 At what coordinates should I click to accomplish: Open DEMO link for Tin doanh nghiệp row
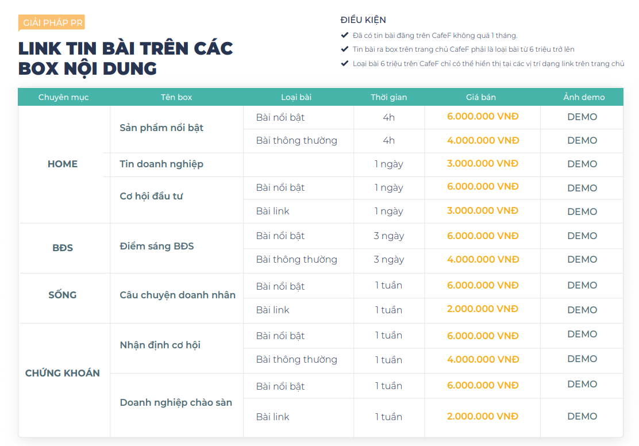click(x=582, y=164)
